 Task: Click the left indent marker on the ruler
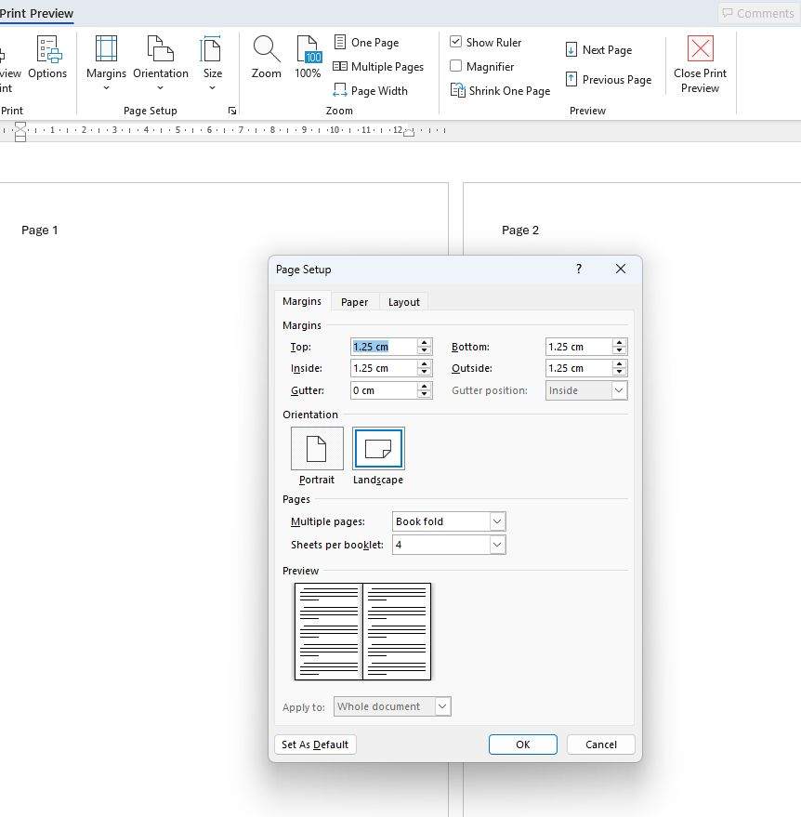coord(20,132)
